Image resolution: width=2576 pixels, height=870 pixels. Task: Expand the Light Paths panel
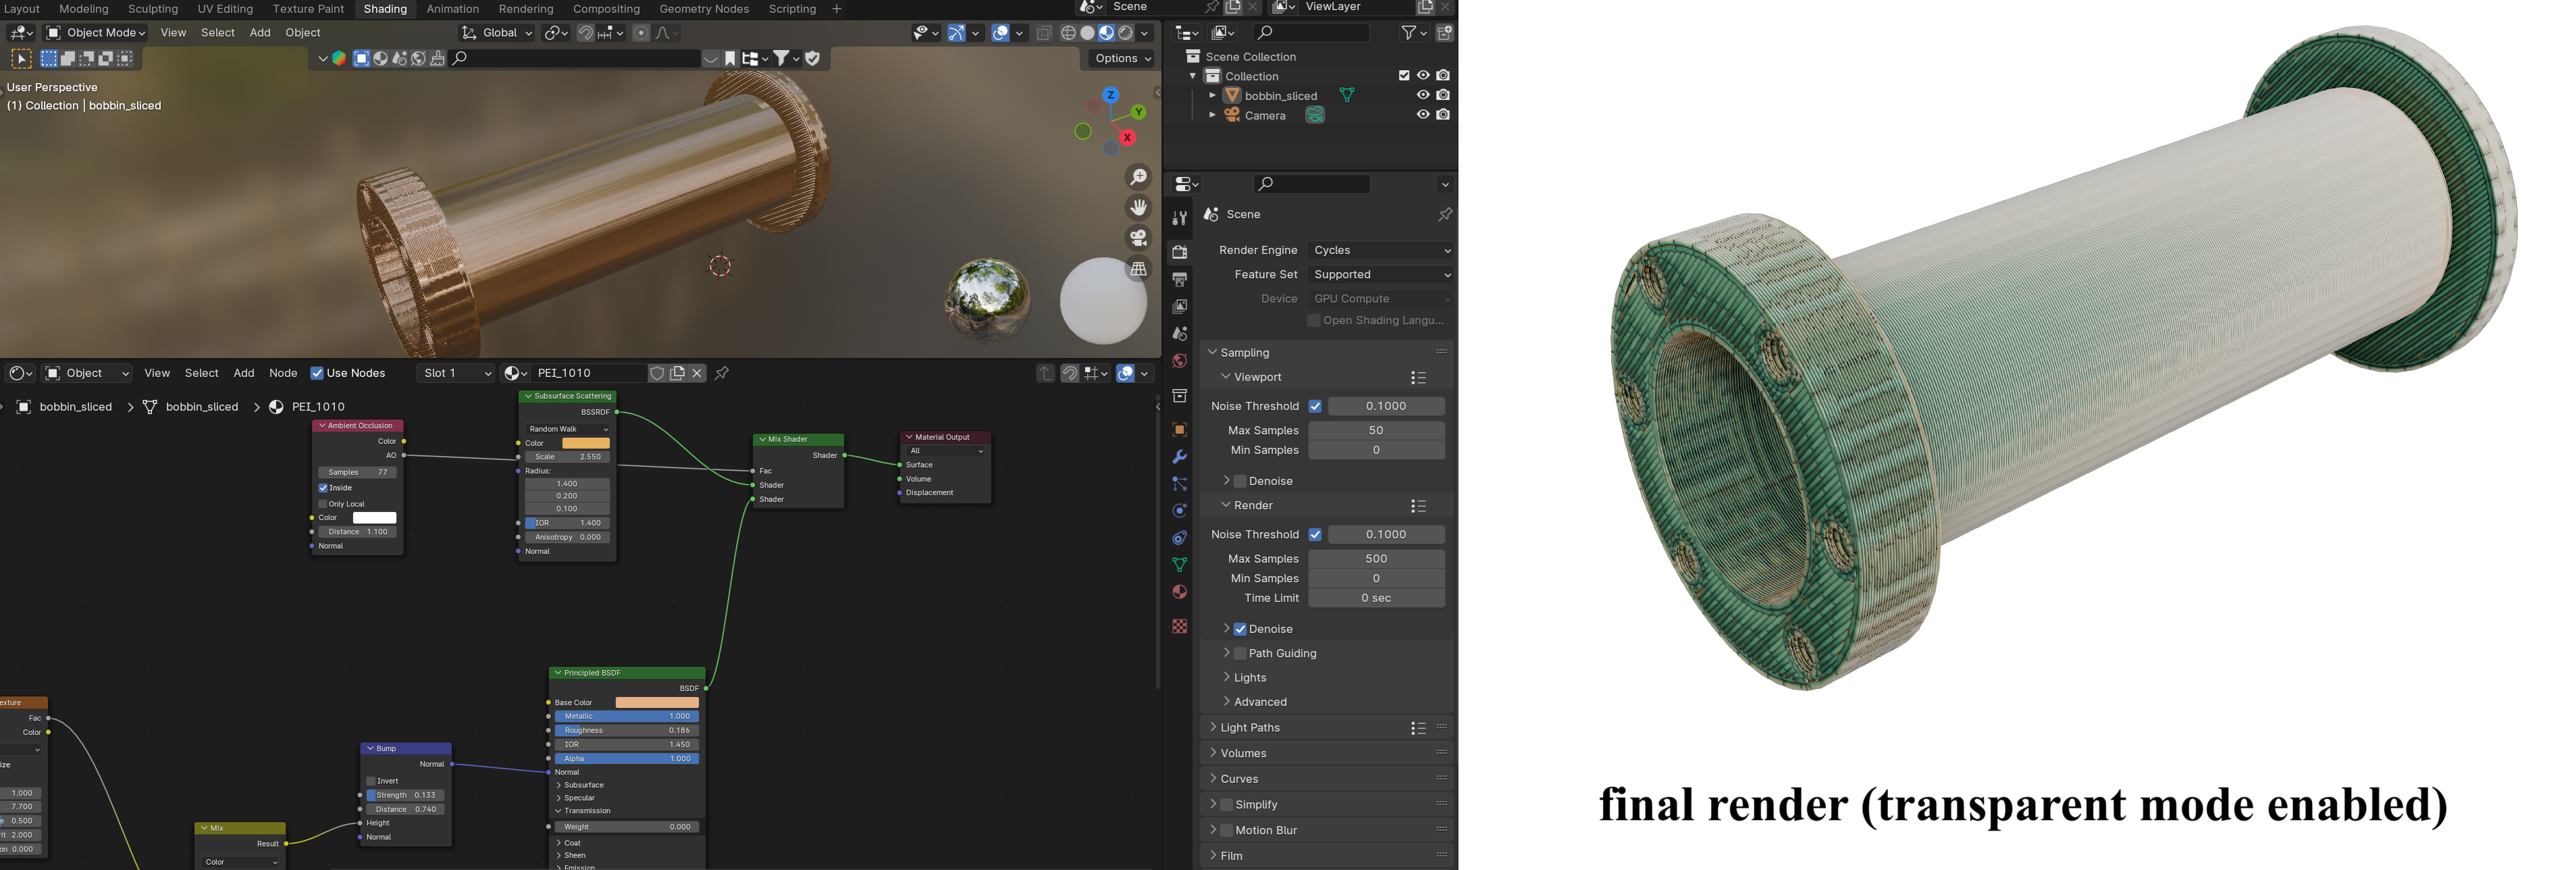1250,728
